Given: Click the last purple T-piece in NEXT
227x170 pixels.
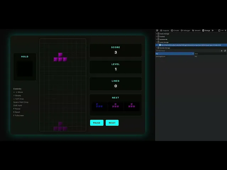Looking at the screenshot, I should pyautogui.click(x=132, y=106).
